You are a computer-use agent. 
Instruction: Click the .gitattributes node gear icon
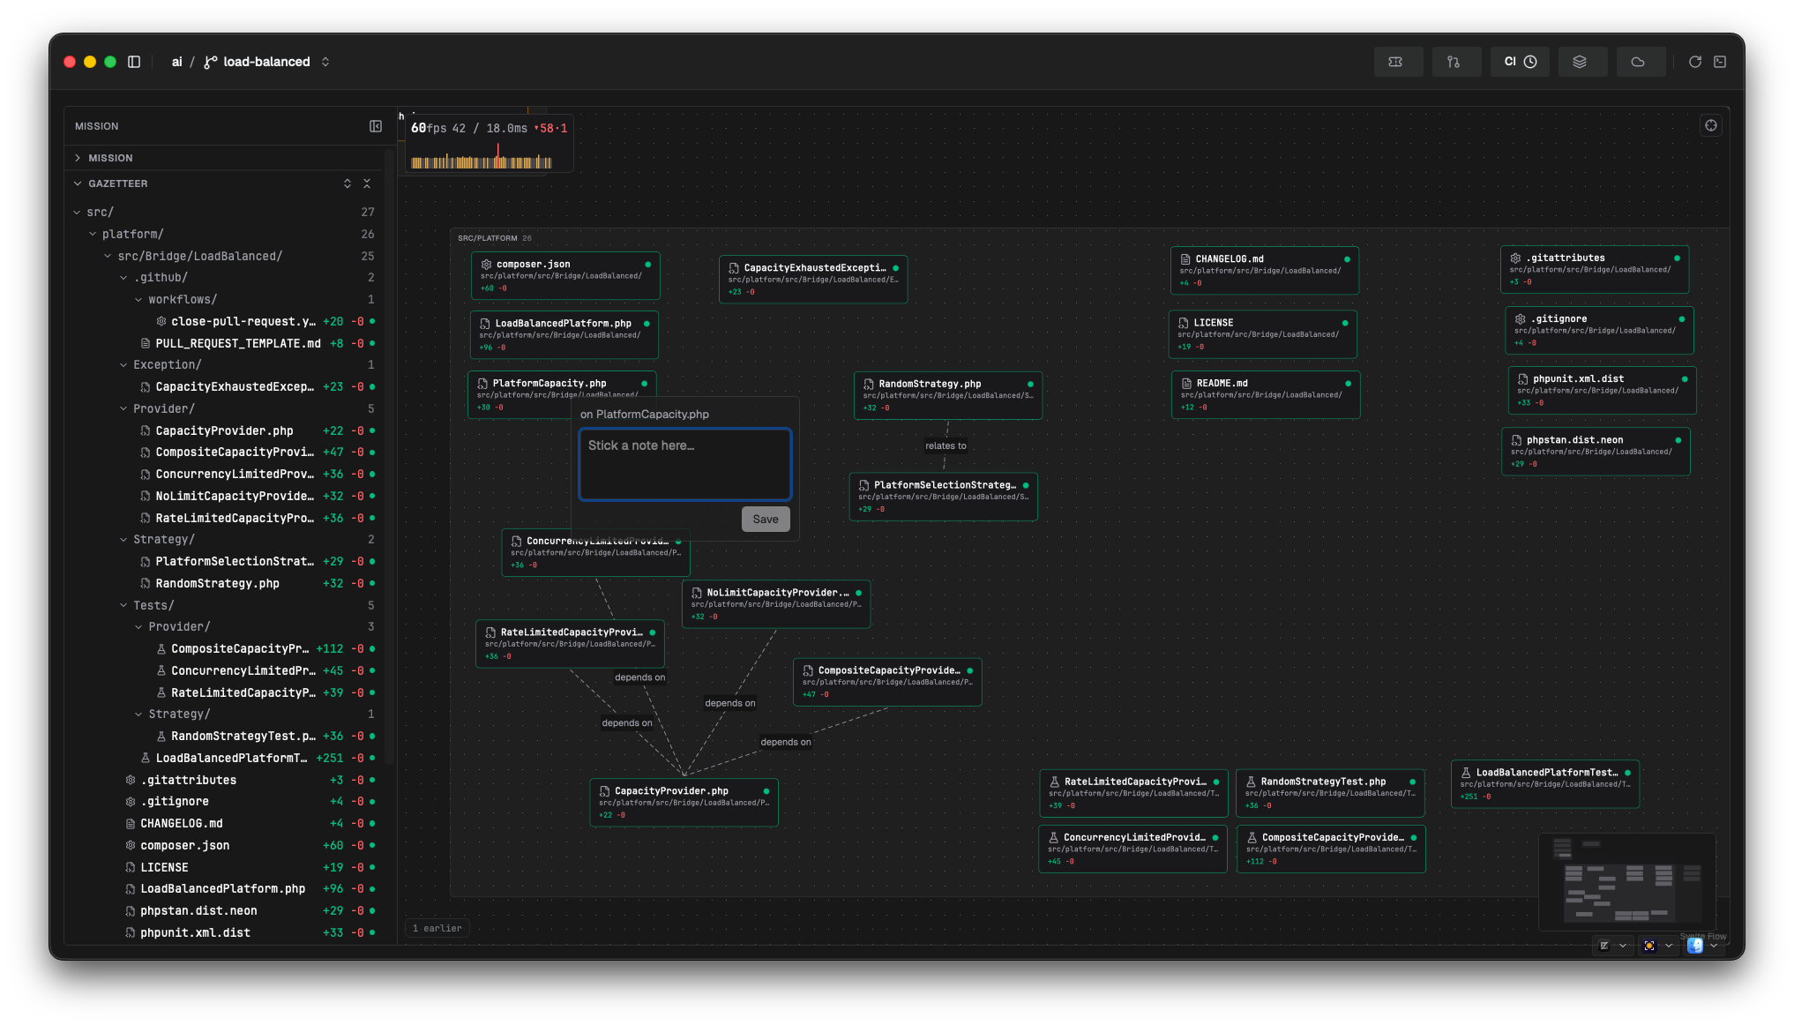pyautogui.click(x=1515, y=258)
